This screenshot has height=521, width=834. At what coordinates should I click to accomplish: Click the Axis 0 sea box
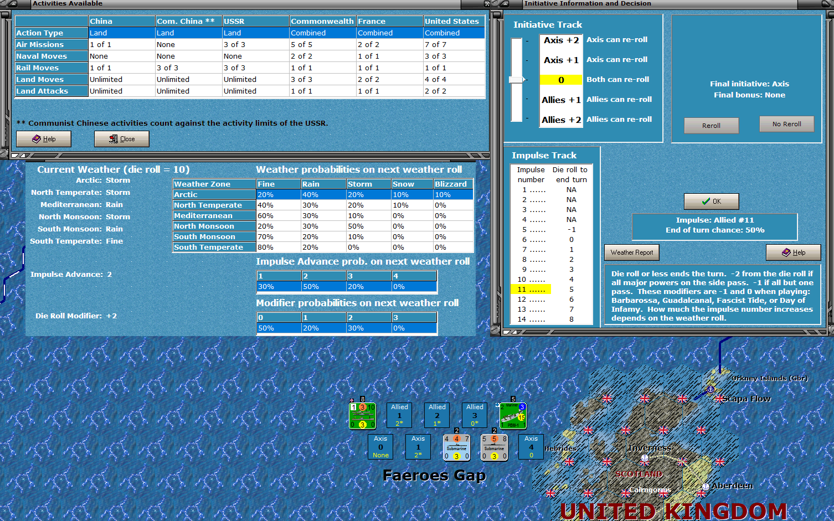click(x=380, y=446)
